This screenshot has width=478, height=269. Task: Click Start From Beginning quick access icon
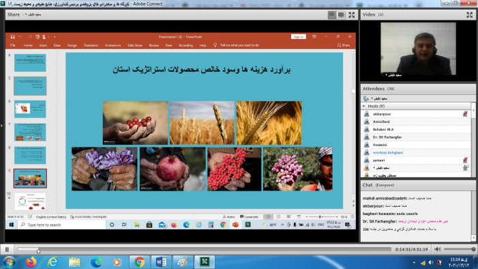pos(38,37)
